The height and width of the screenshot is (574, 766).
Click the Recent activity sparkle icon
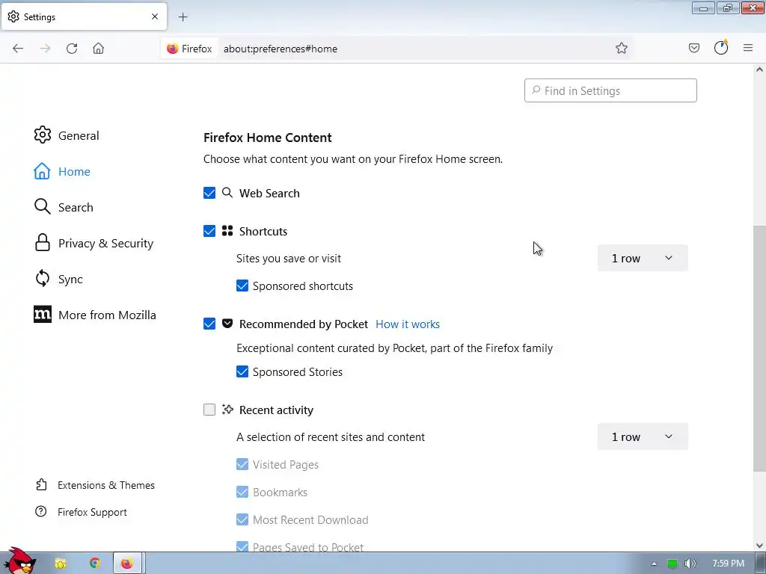click(227, 409)
